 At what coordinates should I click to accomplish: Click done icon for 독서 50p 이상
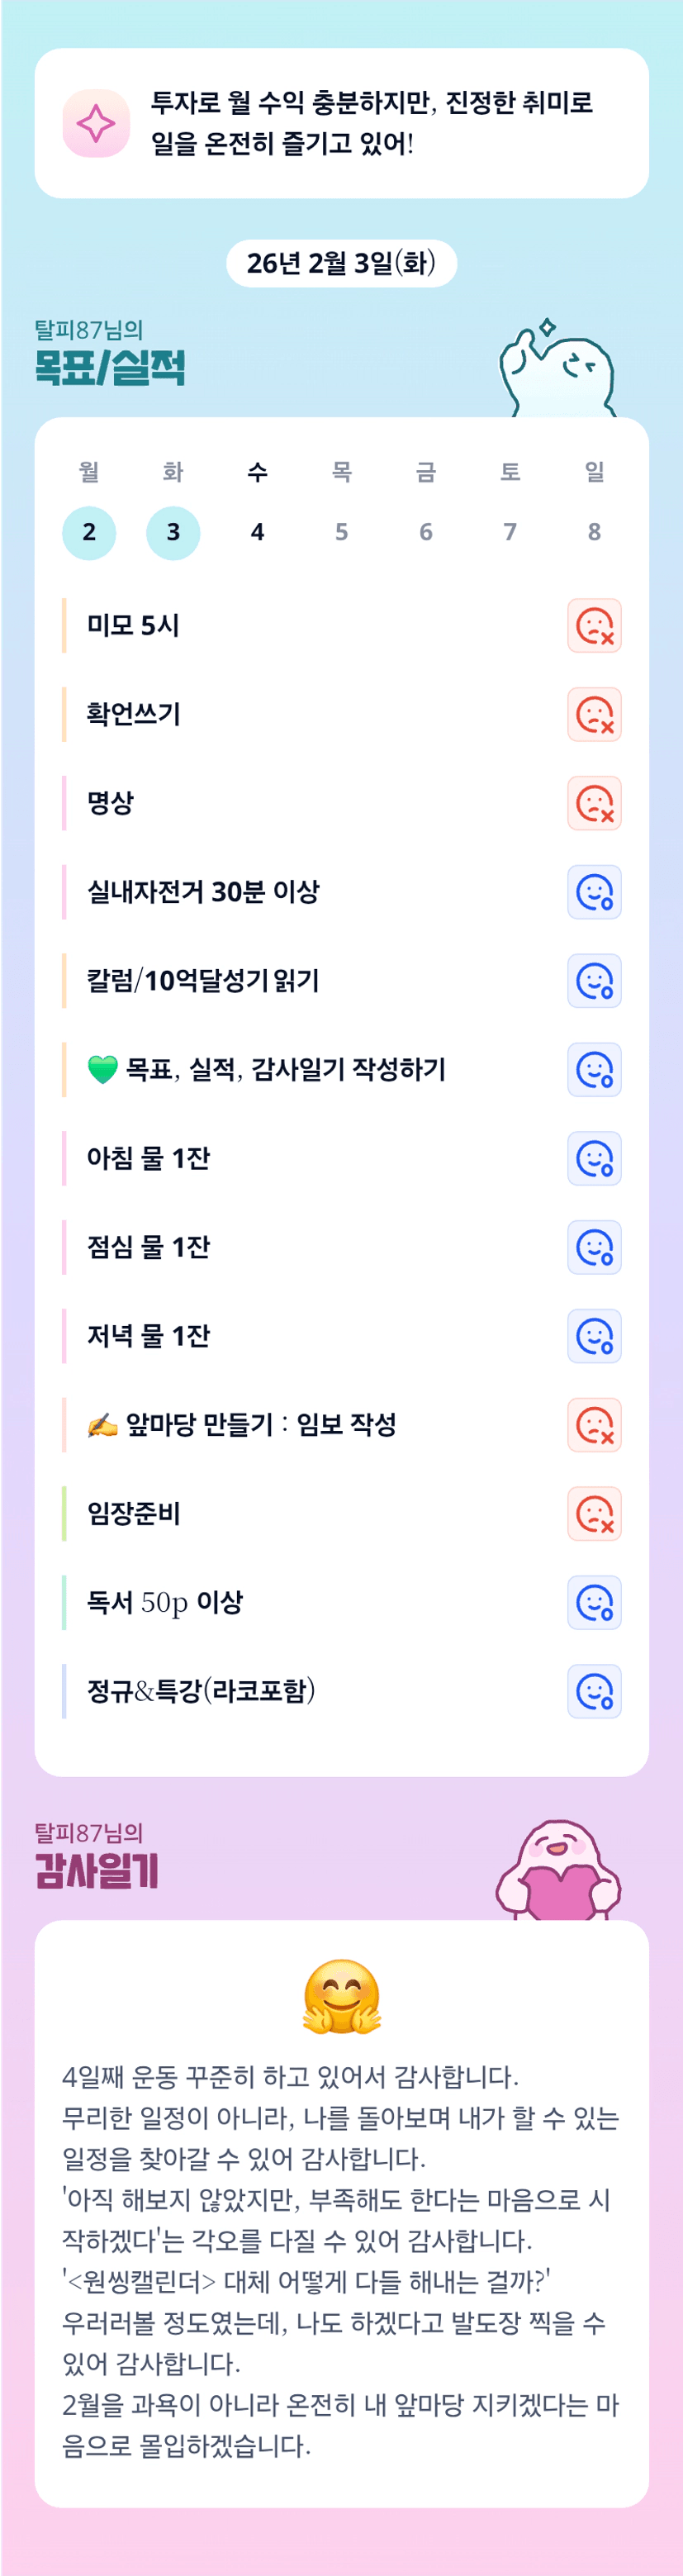pyautogui.click(x=594, y=1602)
